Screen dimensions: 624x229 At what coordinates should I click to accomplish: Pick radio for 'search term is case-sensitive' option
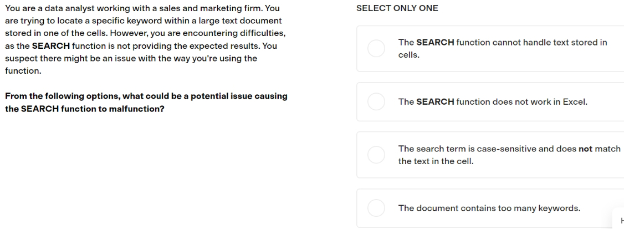(376, 155)
